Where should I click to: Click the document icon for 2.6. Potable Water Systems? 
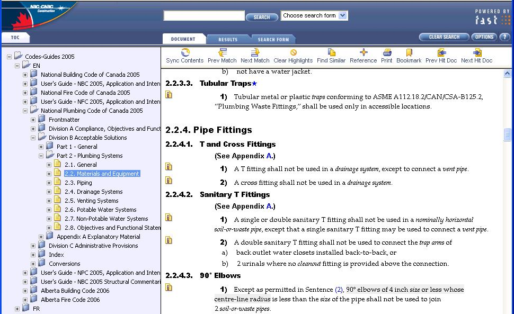point(57,209)
